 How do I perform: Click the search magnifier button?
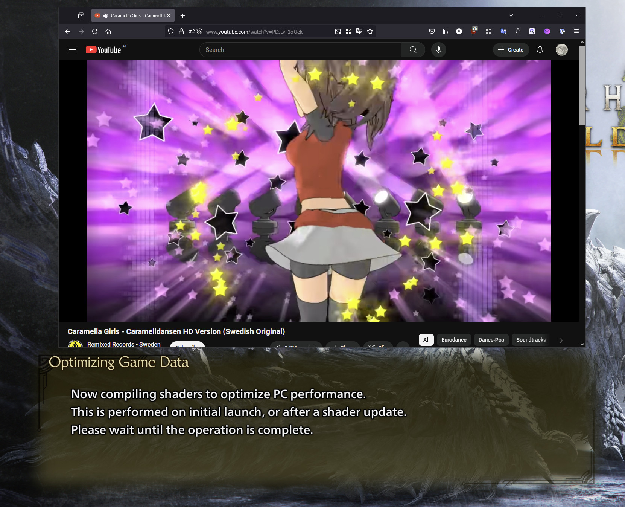tap(413, 50)
